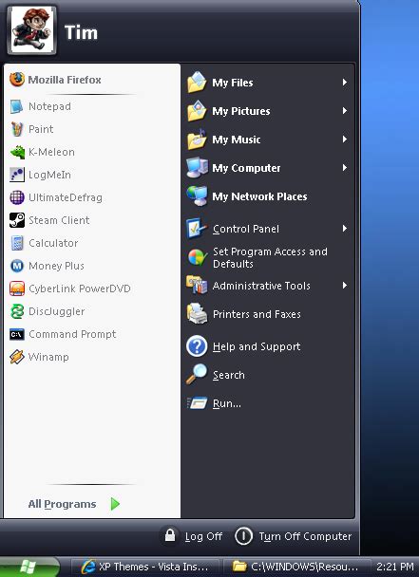
Task: Click the Administrative Tools label
Action: click(x=261, y=286)
